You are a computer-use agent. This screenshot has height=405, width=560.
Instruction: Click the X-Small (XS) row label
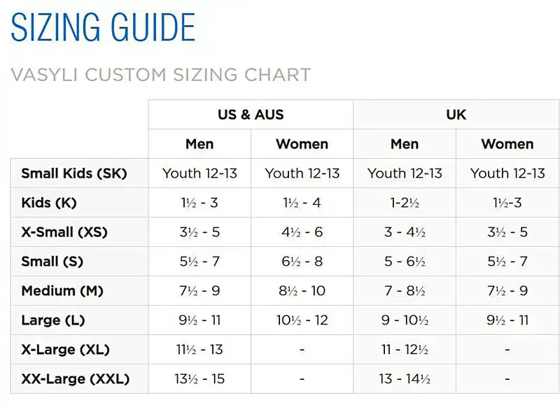click(x=64, y=232)
